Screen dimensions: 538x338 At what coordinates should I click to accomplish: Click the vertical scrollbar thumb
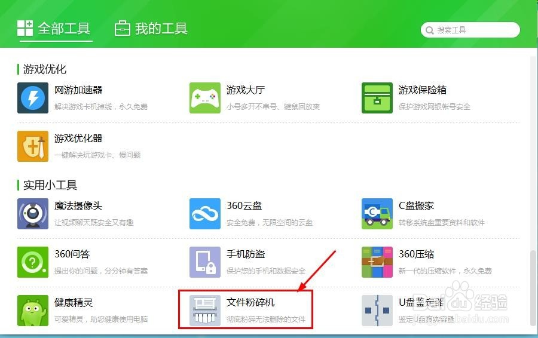click(533, 288)
